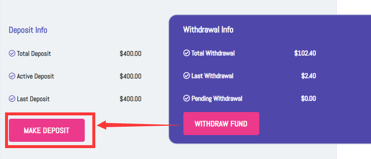Image resolution: width=371 pixels, height=159 pixels.
Task: Click the WITHDRAW FUND button
Action: [x=221, y=123]
